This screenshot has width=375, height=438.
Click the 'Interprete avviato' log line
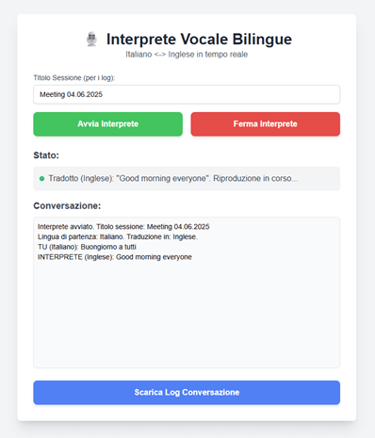(123, 227)
